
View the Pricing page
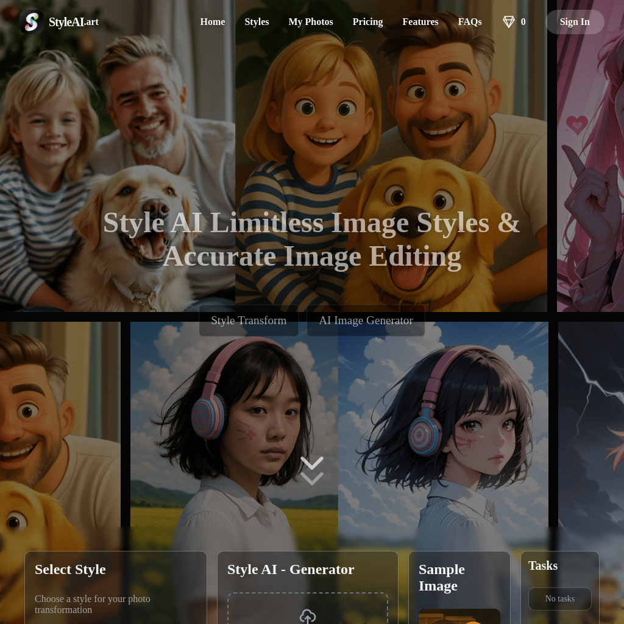[x=367, y=22]
